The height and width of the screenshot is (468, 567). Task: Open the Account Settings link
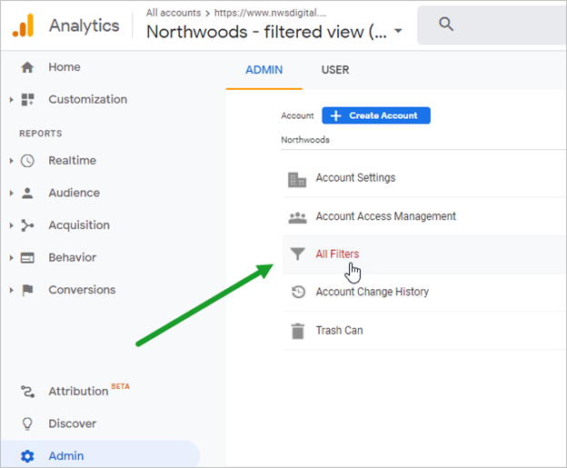pyautogui.click(x=355, y=177)
